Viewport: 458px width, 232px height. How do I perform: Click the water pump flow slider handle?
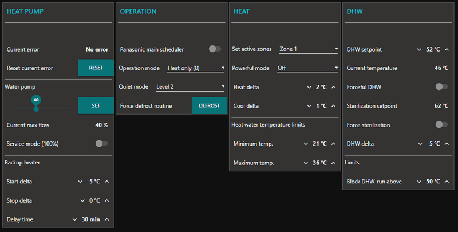(x=36, y=108)
